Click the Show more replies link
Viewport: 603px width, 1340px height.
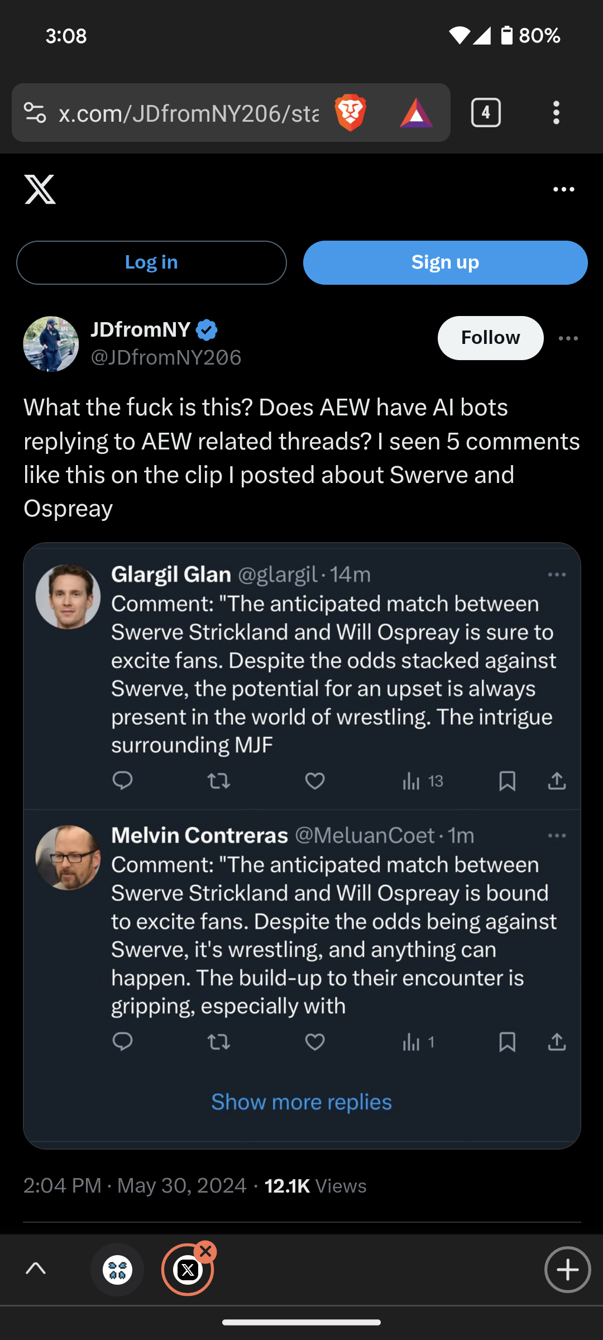click(x=301, y=1102)
